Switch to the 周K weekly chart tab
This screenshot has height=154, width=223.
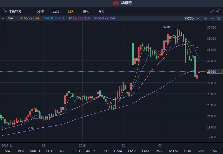tap(86, 11)
